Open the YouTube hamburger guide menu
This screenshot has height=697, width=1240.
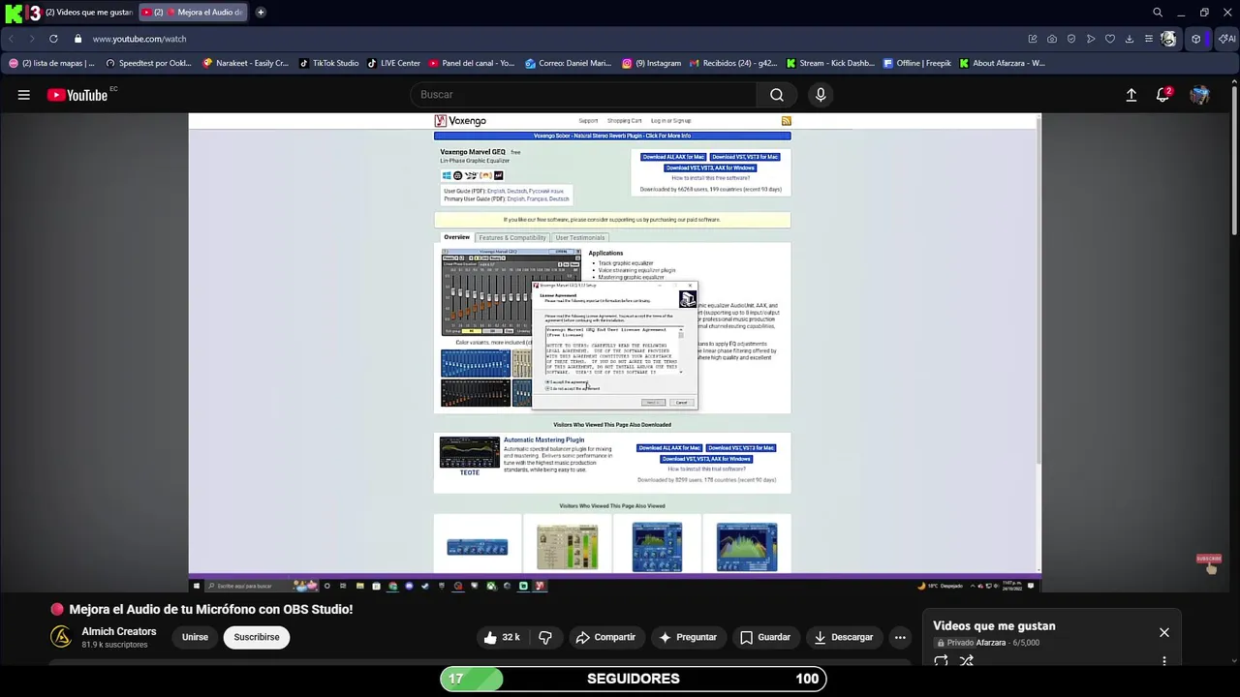pos(24,95)
